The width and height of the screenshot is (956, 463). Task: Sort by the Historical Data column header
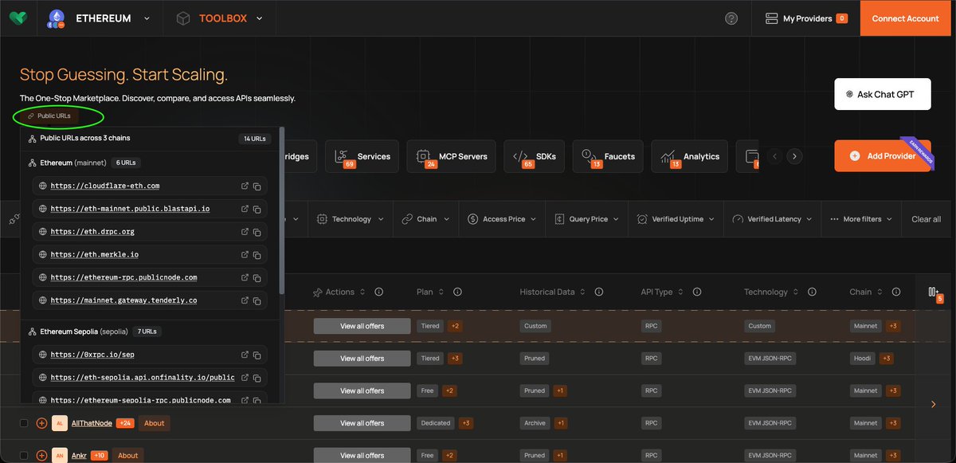553,292
